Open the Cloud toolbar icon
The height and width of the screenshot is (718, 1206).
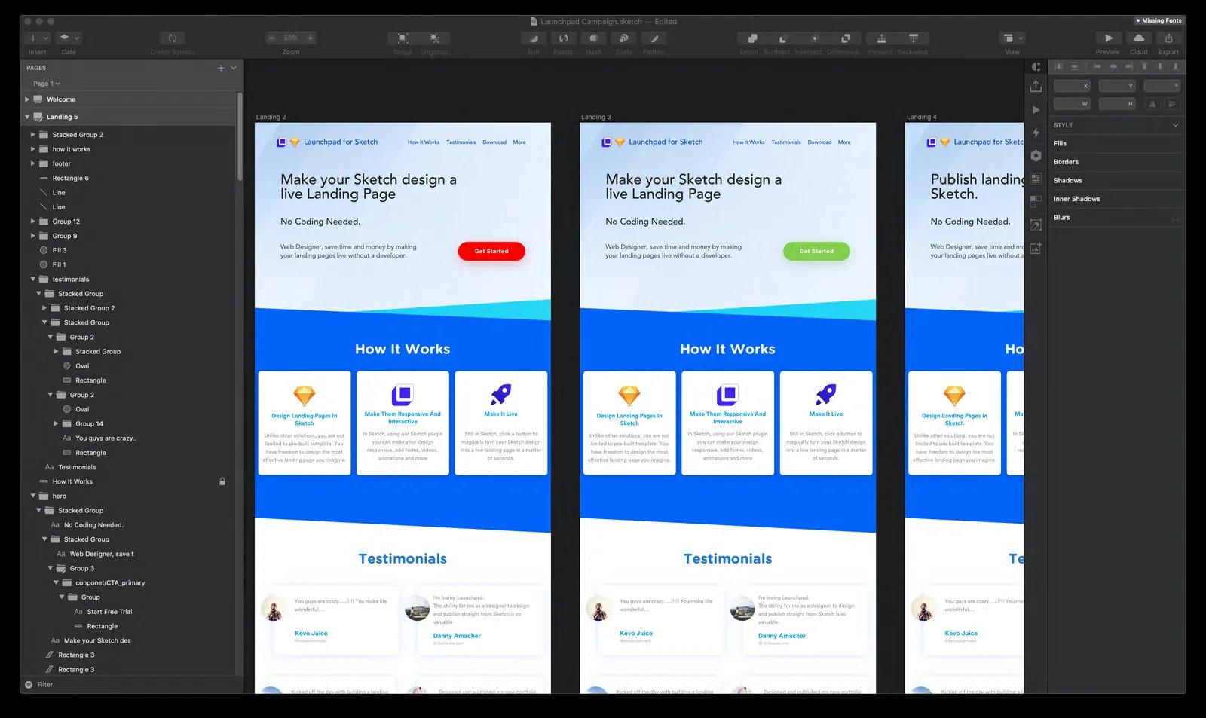[1139, 38]
